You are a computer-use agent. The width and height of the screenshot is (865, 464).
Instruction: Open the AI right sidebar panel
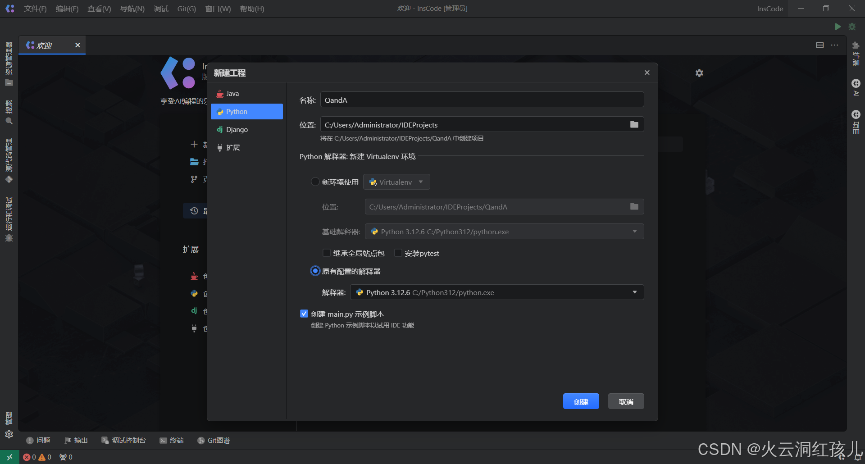pyautogui.click(x=856, y=88)
